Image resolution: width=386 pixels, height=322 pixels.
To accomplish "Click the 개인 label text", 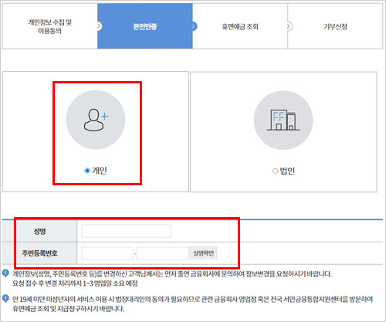I will coord(100,171).
